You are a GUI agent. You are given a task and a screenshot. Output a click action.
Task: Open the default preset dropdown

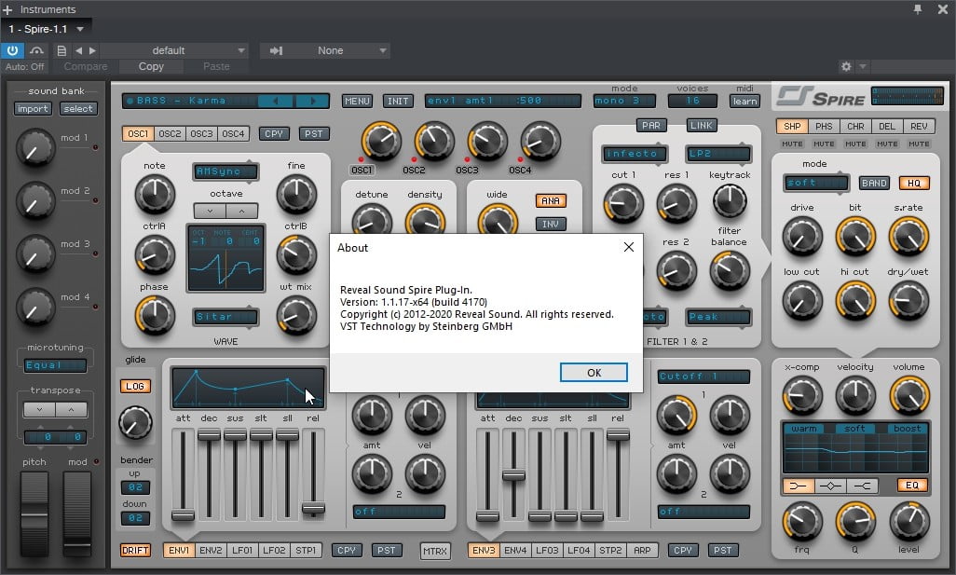coord(174,50)
